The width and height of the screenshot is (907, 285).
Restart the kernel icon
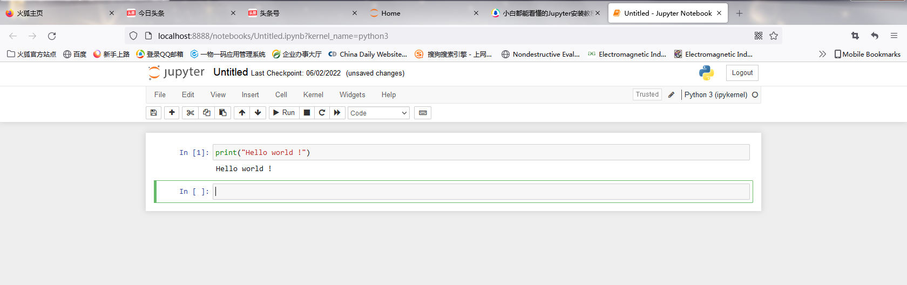(322, 113)
